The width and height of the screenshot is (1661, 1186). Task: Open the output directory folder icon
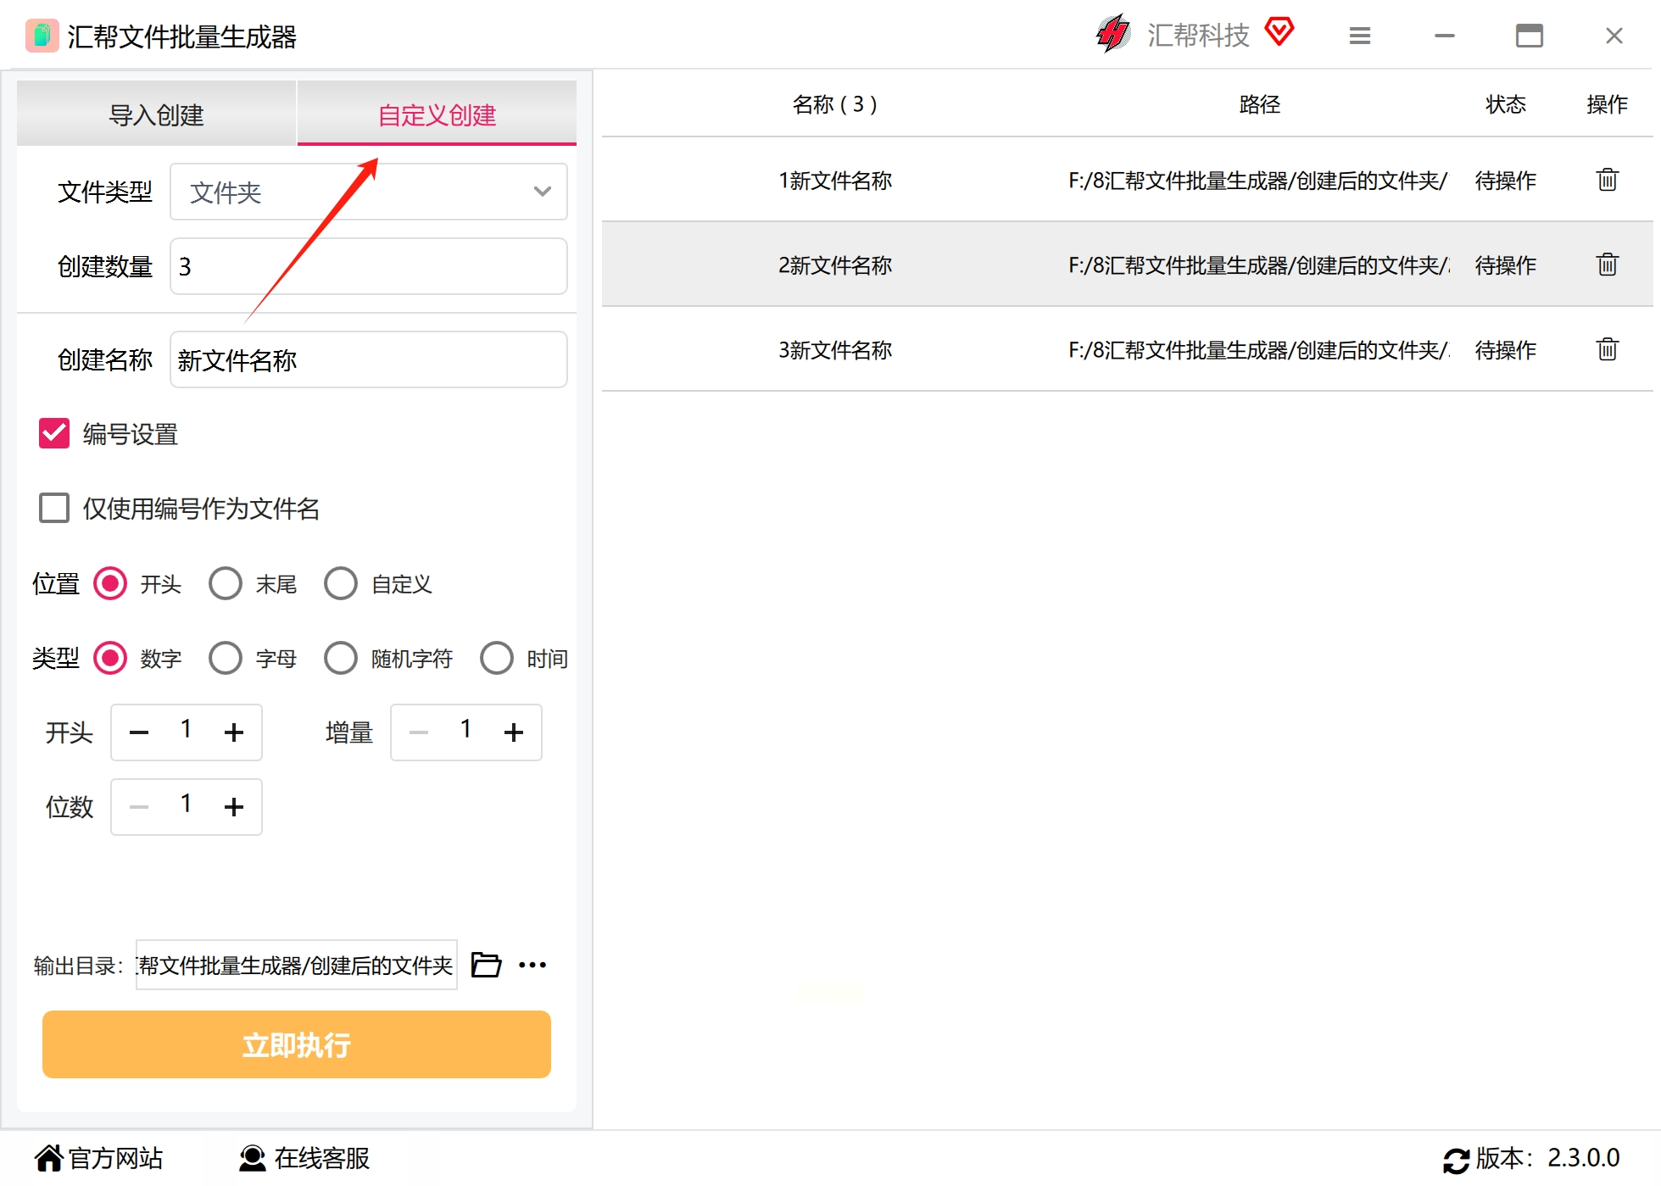(486, 965)
